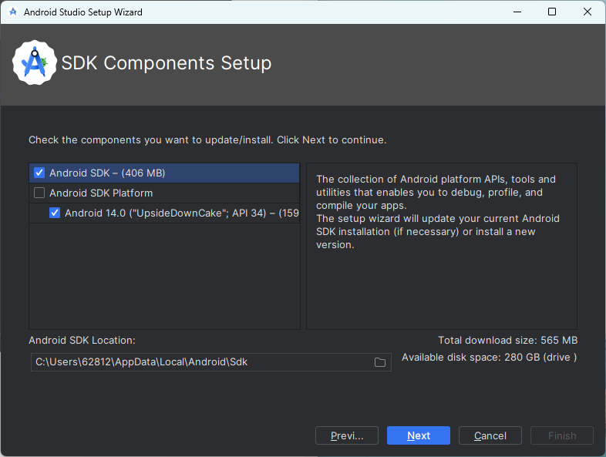Click the Total download size label
606x457 pixels.
(x=508, y=341)
